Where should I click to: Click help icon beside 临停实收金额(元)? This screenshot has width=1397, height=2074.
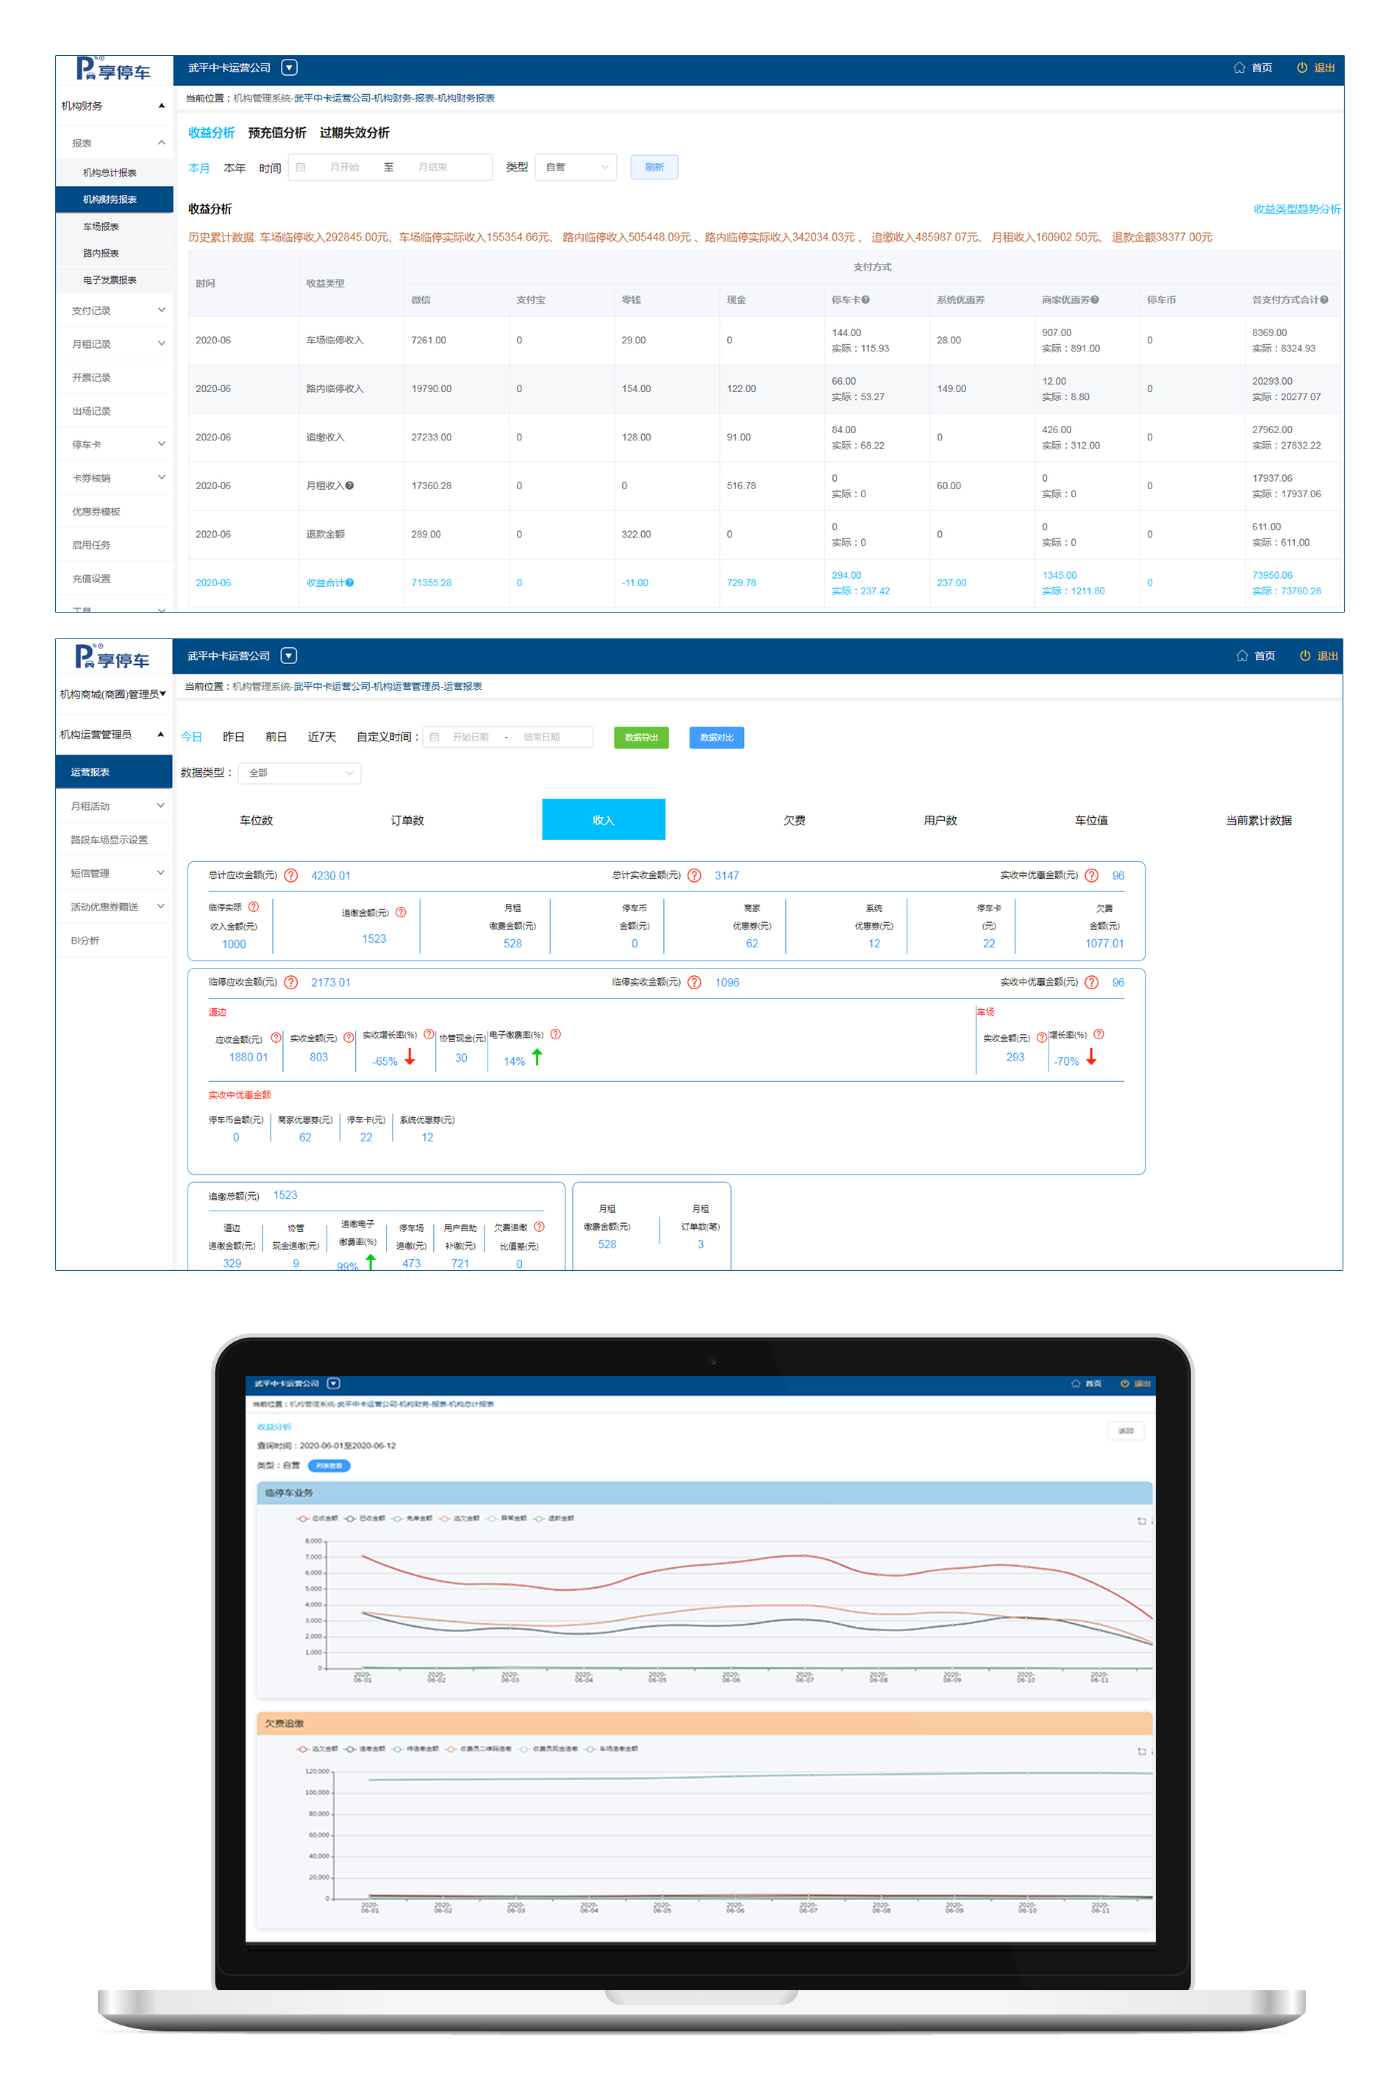pyautogui.click(x=694, y=982)
